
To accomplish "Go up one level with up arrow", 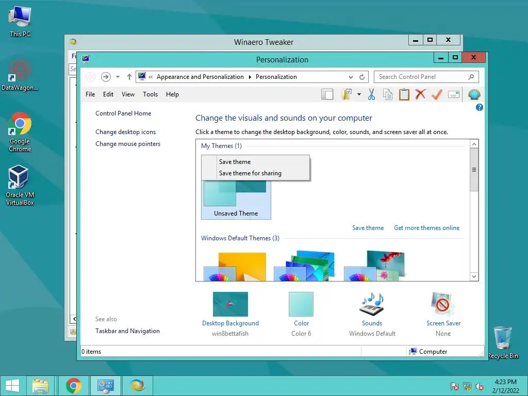I will point(129,77).
